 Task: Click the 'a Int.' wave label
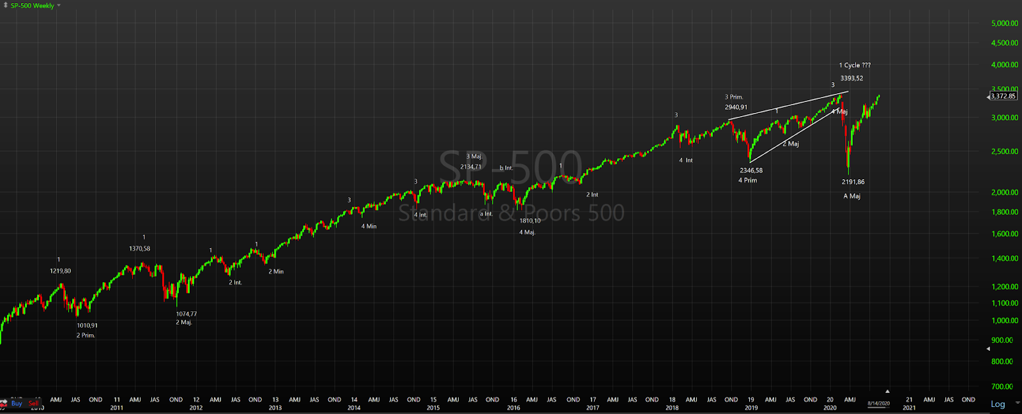(x=486, y=214)
